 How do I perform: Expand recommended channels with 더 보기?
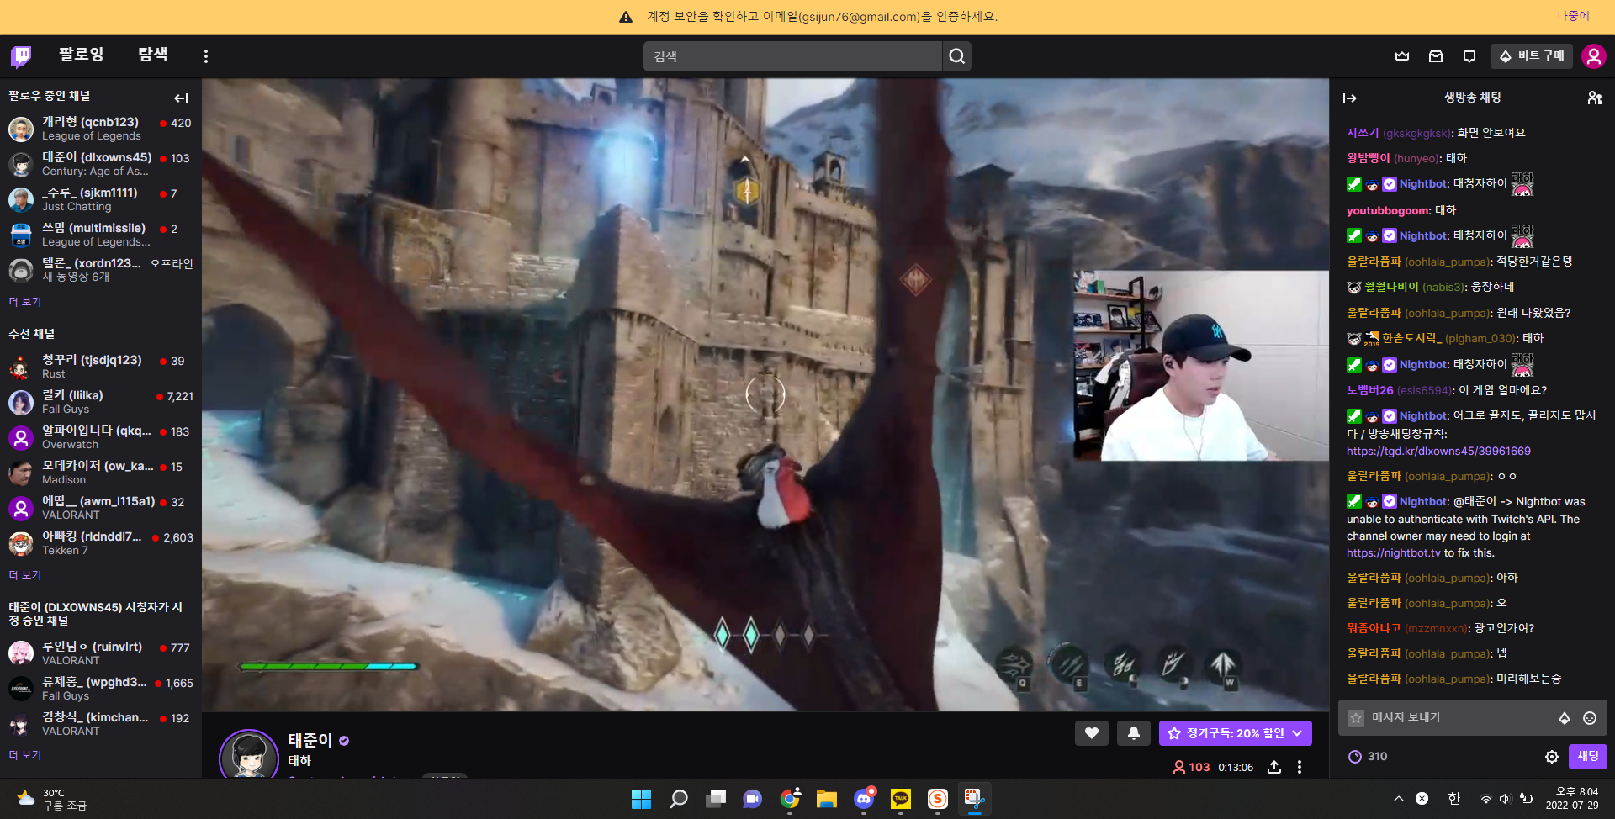pyautogui.click(x=24, y=575)
